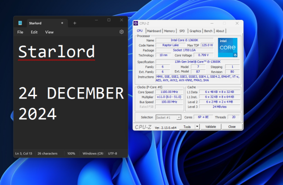Click the CPU-Z title bar app icon
The height and width of the screenshot is (185, 283).
(x=136, y=23)
